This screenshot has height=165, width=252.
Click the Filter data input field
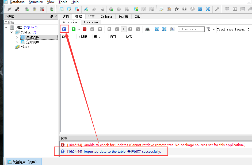[x=191, y=29]
